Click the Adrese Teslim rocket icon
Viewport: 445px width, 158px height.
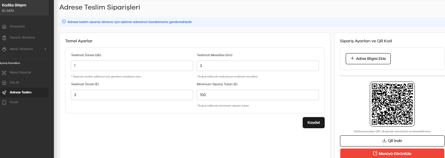click(x=4, y=92)
